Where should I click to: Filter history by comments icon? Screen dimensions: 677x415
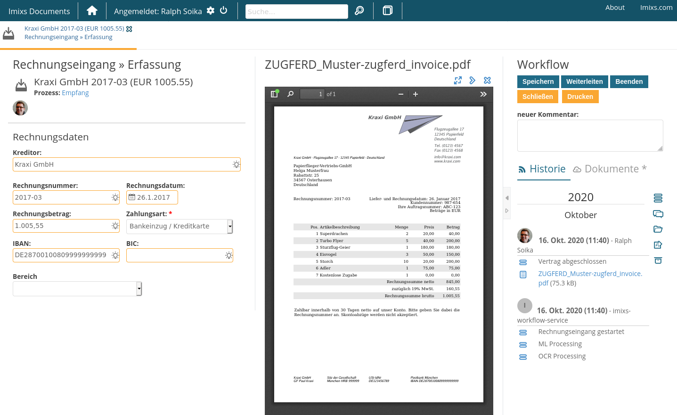[658, 214]
